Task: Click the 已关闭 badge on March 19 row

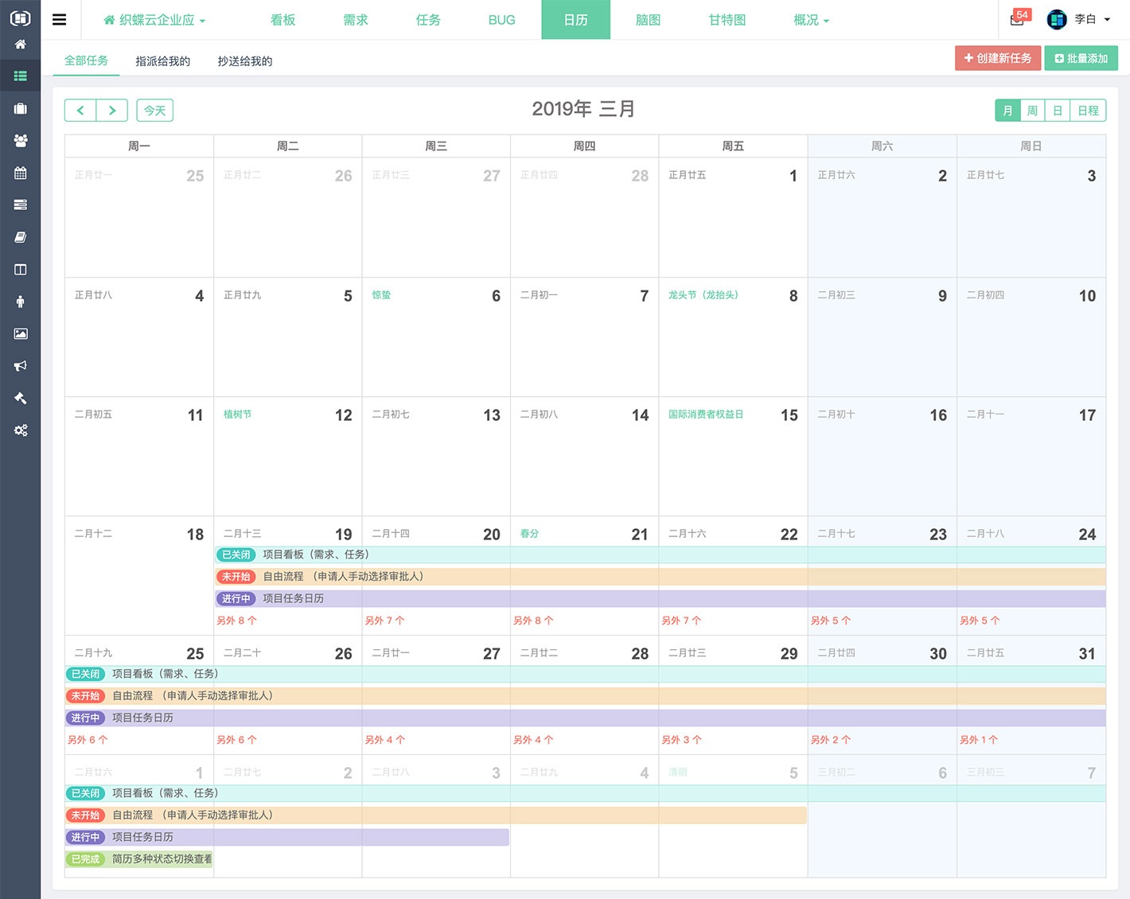Action: click(236, 555)
